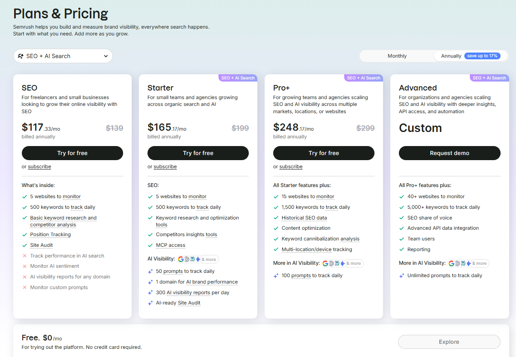Click the sparkle icon in plan selector
The width and height of the screenshot is (516, 357).
[21, 56]
